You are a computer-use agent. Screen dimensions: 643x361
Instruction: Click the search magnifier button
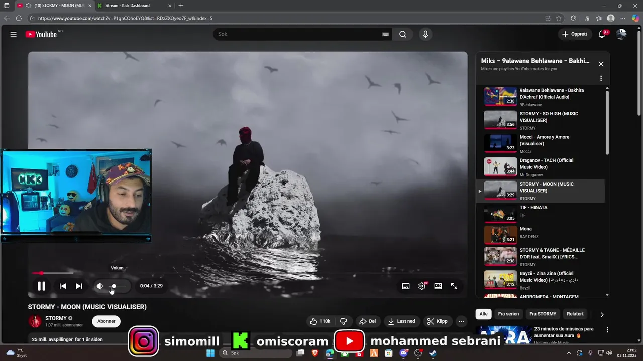coord(403,34)
